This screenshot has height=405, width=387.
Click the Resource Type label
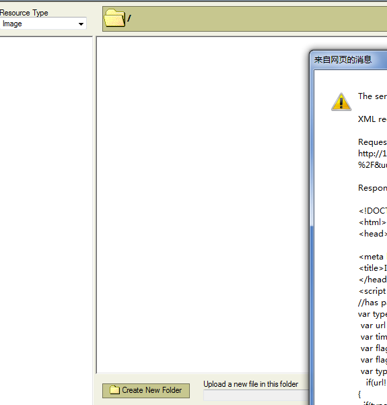pos(24,13)
